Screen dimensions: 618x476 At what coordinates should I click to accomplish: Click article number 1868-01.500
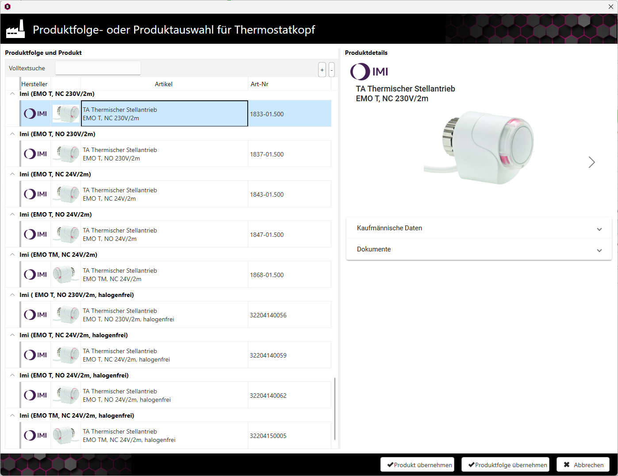click(x=267, y=275)
